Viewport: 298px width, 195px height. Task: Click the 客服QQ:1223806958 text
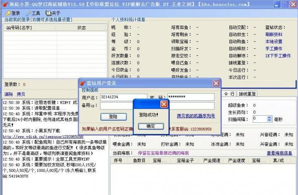point(193,129)
